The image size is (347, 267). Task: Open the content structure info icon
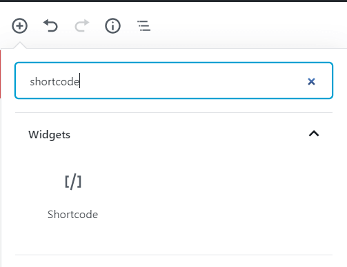point(112,25)
